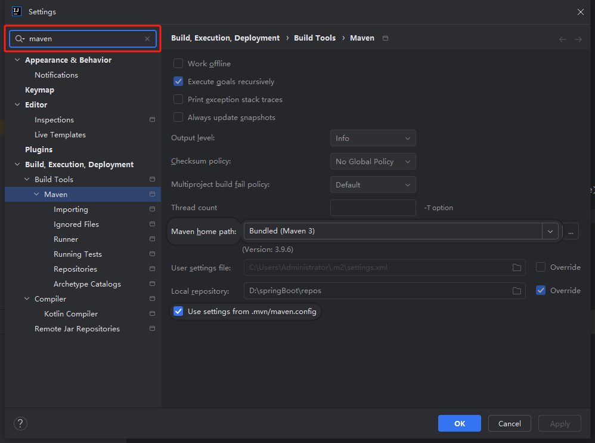
Task: Open Maven home path dropdown arrow
Action: 550,232
